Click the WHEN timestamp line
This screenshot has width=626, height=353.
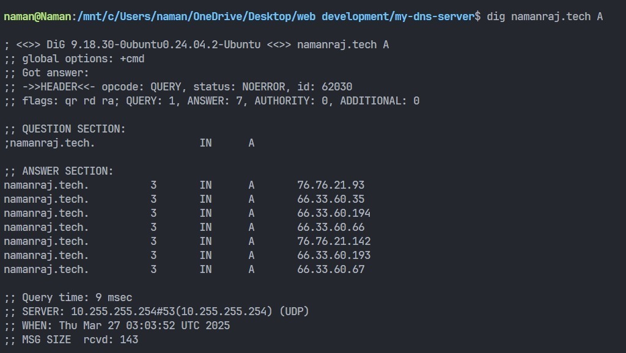pyautogui.click(x=117, y=326)
